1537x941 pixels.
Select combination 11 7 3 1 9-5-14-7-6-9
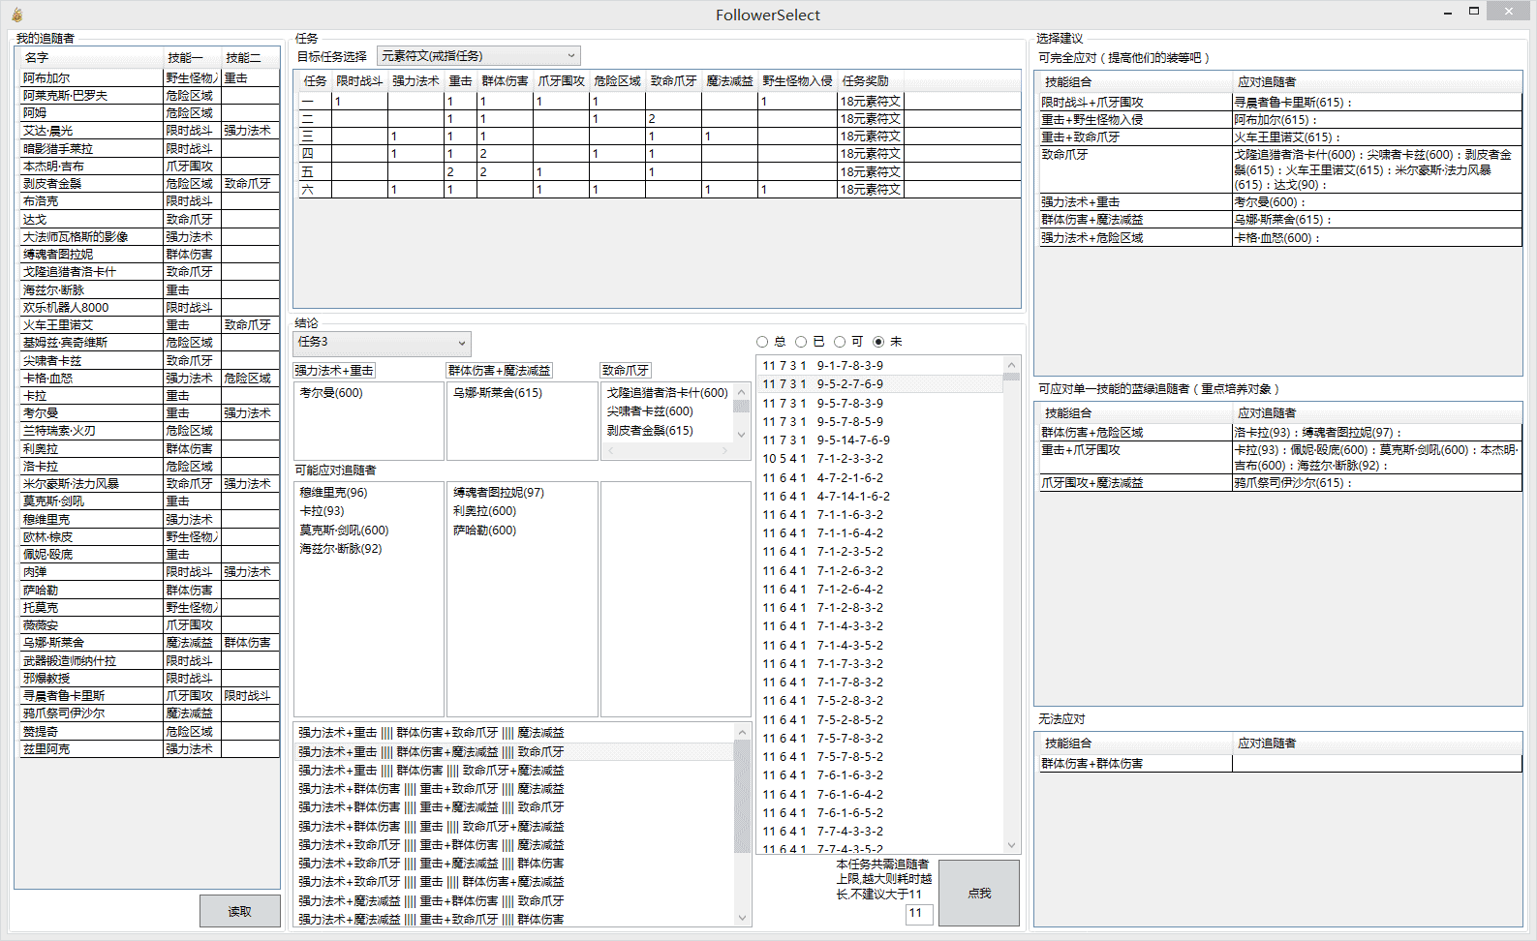pyautogui.click(x=879, y=440)
